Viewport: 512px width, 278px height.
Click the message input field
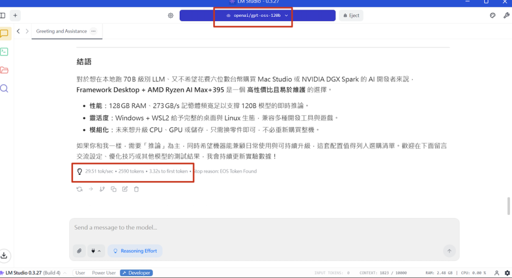point(264,227)
